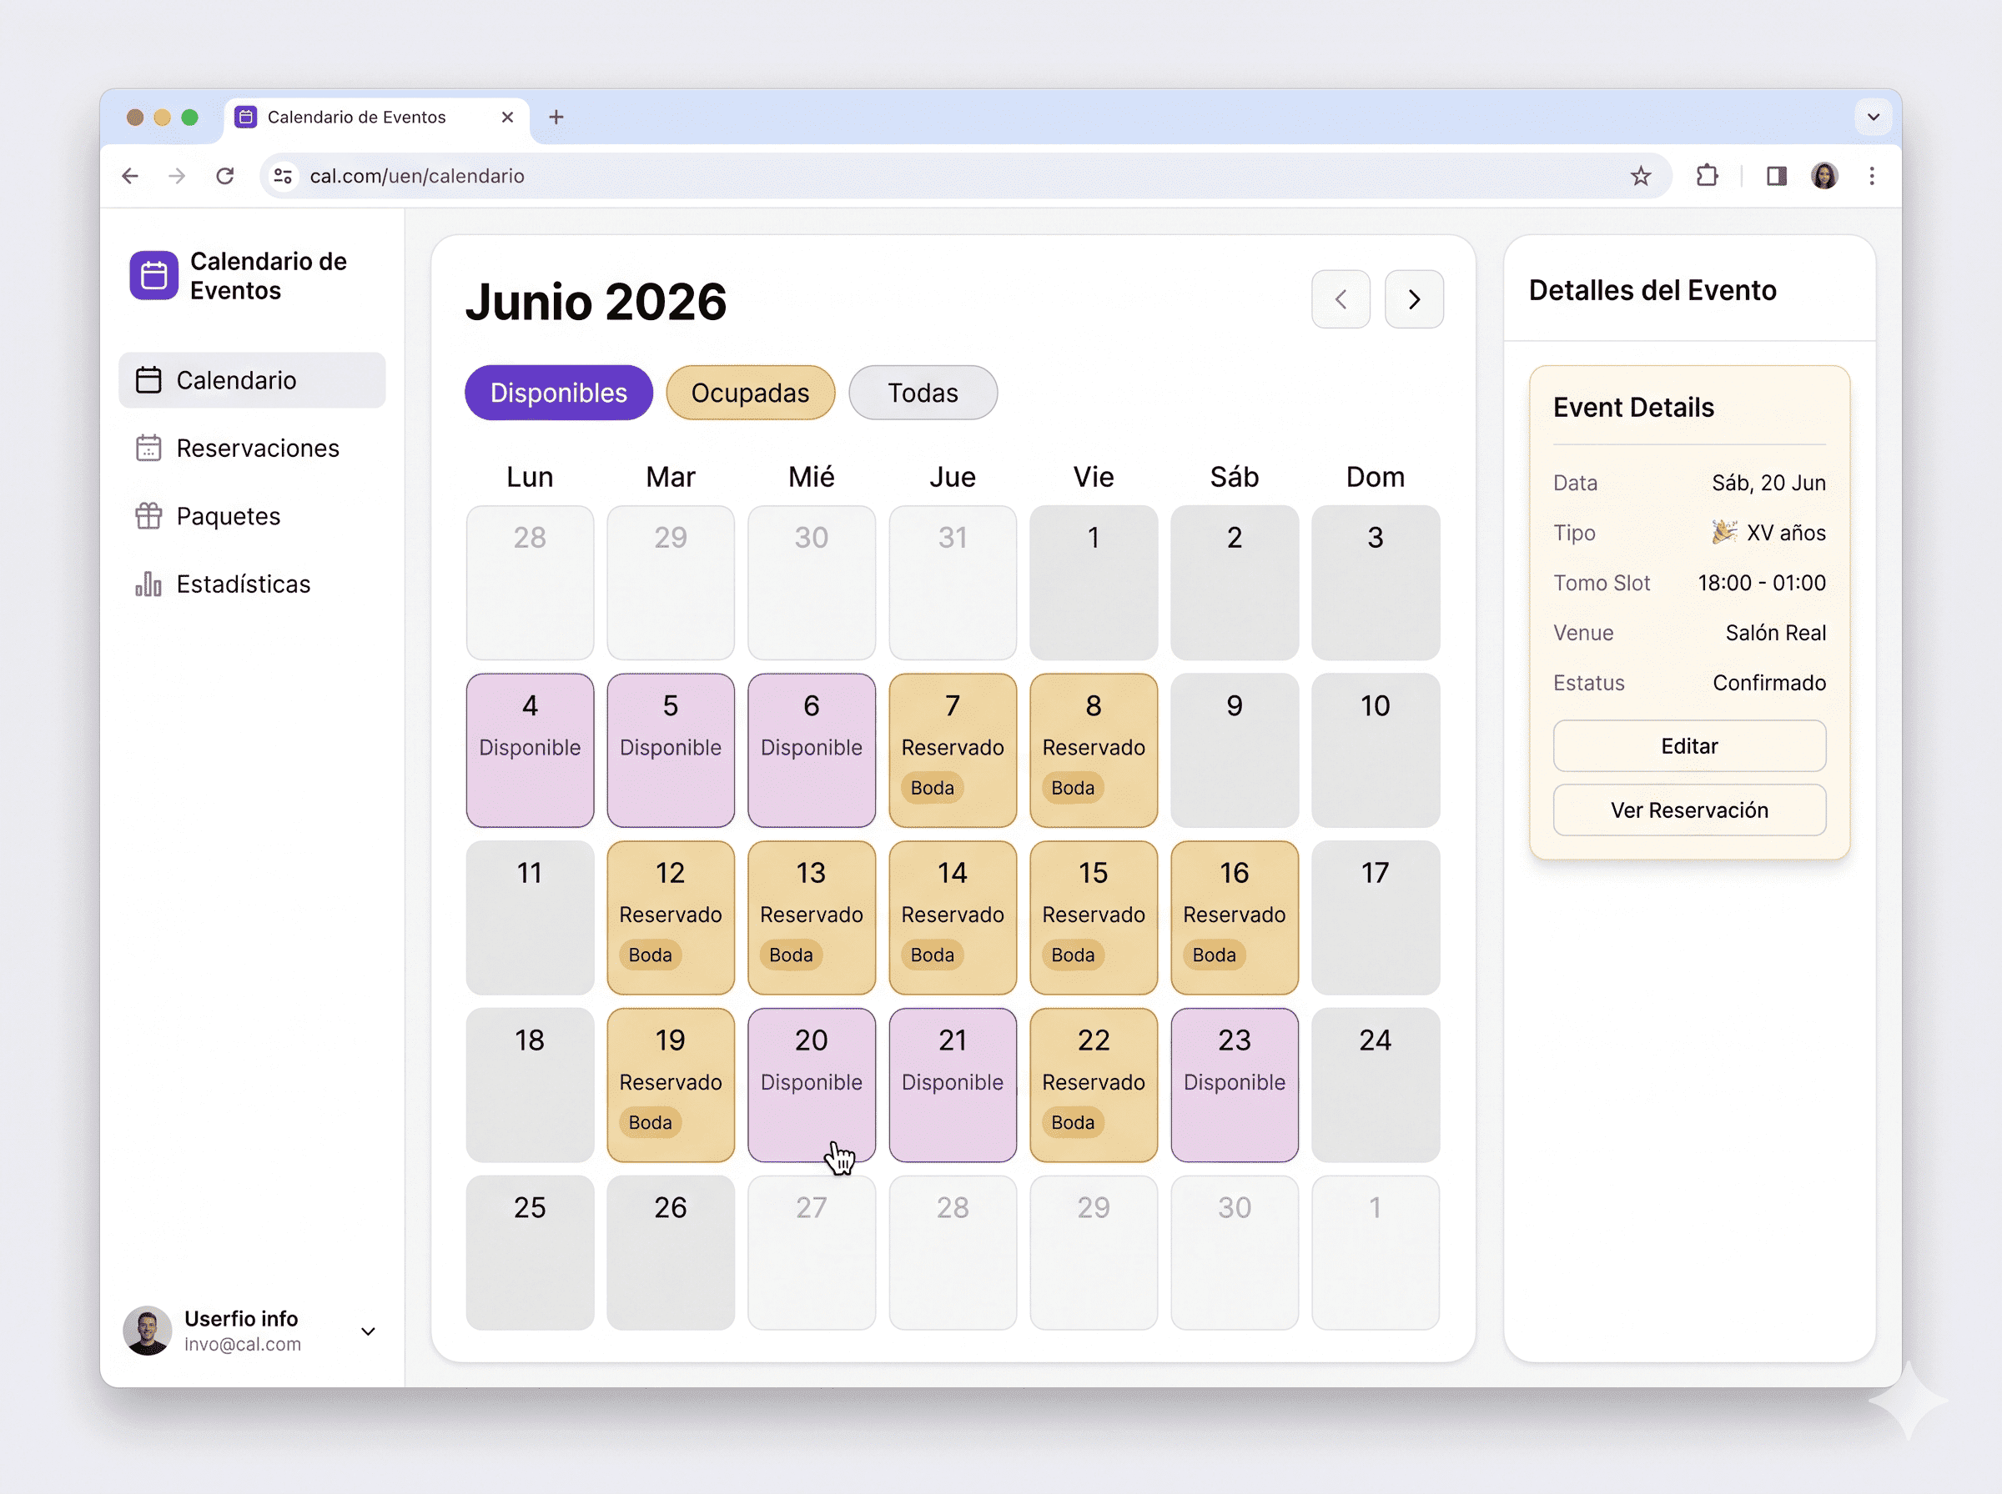2002x1494 pixels.
Task: Open the browser profile avatar
Action: [1824, 175]
